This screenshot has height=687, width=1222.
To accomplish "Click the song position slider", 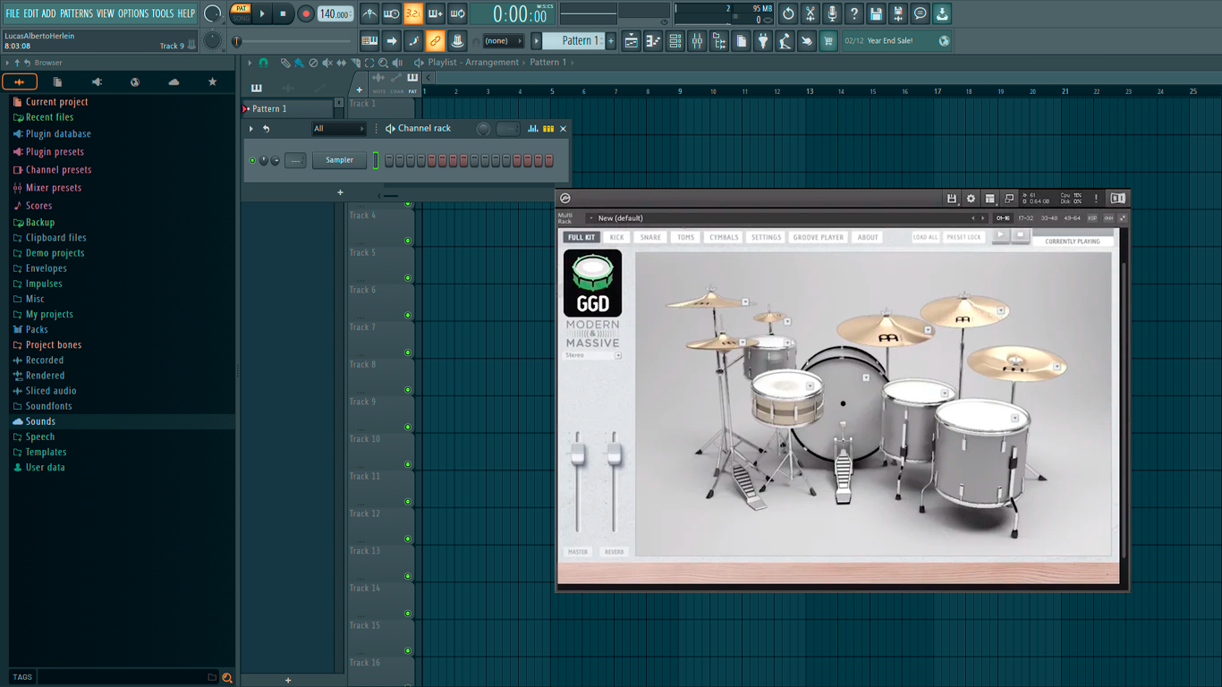I will [x=293, y=41].
